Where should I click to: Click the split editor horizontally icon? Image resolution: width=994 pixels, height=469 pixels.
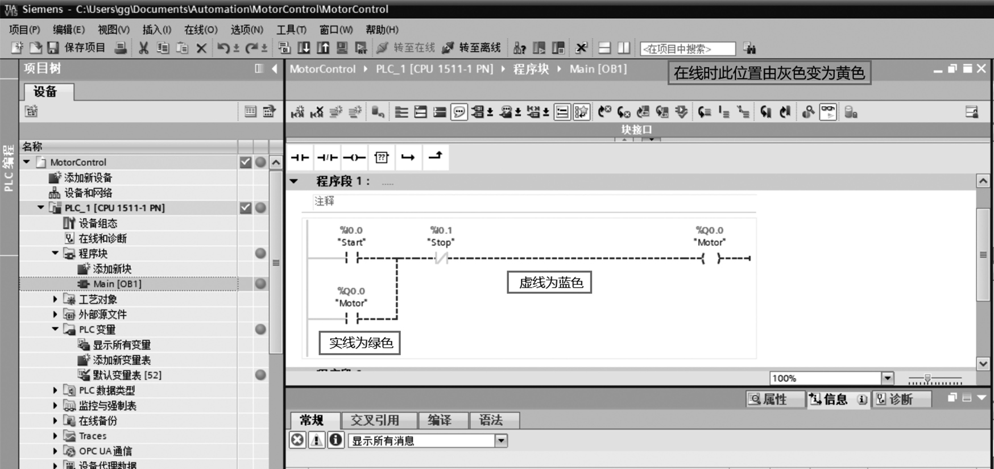604,48
